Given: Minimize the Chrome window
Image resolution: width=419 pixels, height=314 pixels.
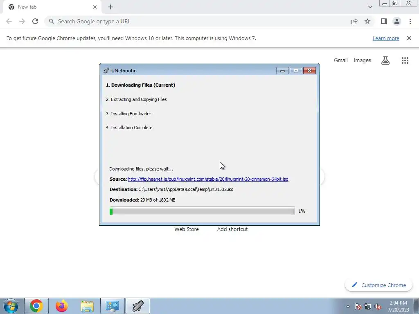Looking at the screenshot, I should (x=385, y=4).
